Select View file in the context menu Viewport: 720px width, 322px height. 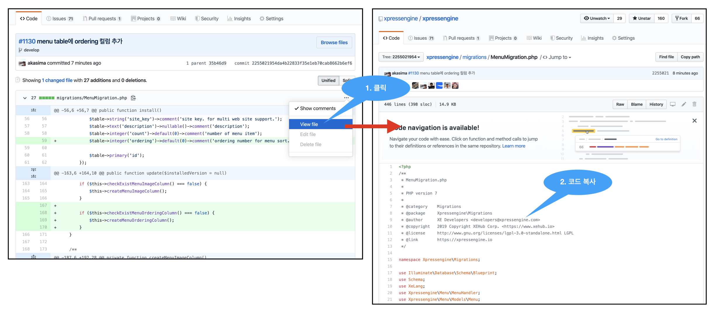point(309,124)
